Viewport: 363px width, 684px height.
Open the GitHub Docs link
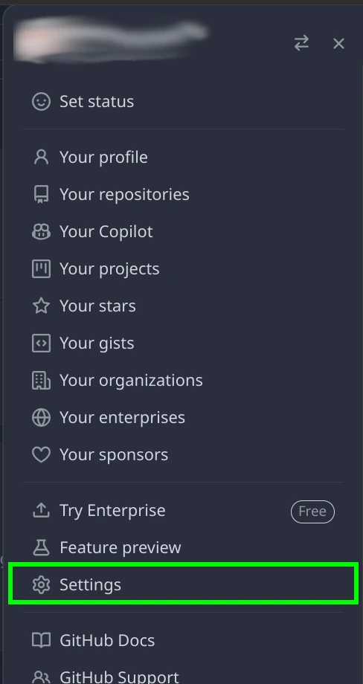pos(107,640)
